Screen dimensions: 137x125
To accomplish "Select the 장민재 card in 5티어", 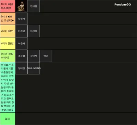I will tap(34, 56).
